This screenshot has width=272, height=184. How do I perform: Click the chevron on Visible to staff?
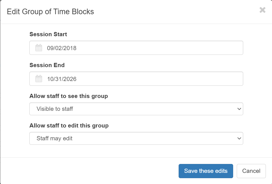point(239,109)
